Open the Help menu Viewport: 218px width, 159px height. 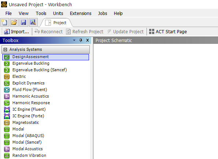118,13
